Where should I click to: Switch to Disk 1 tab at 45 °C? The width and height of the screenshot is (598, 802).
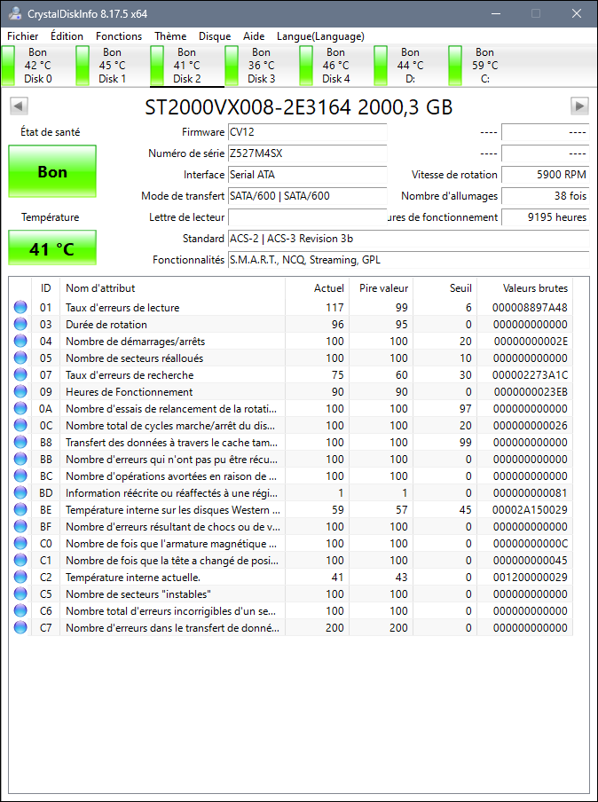pos(112,66)
